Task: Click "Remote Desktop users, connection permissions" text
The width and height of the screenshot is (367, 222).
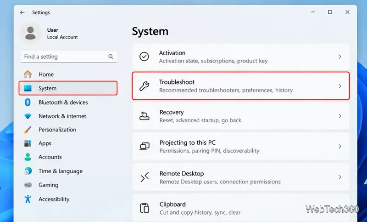Action: click(220, 182)
